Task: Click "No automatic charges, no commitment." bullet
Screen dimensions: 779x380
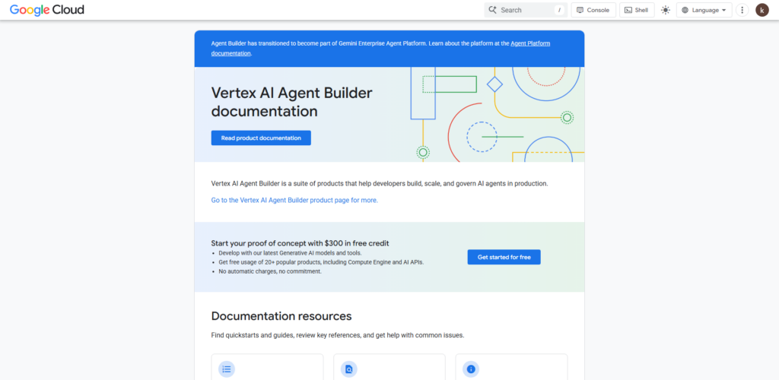Action: 270,271
